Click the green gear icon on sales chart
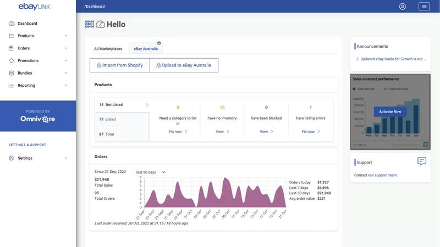440x247 pixels. [x=426, y=145]
